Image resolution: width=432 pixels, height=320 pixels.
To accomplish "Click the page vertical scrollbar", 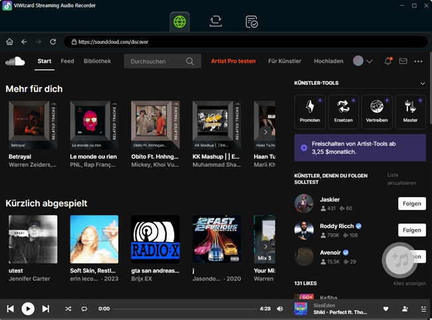I will tap(431, 88).
